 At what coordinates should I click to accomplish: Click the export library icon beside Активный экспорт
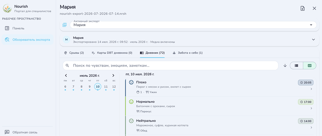point(65,25)
